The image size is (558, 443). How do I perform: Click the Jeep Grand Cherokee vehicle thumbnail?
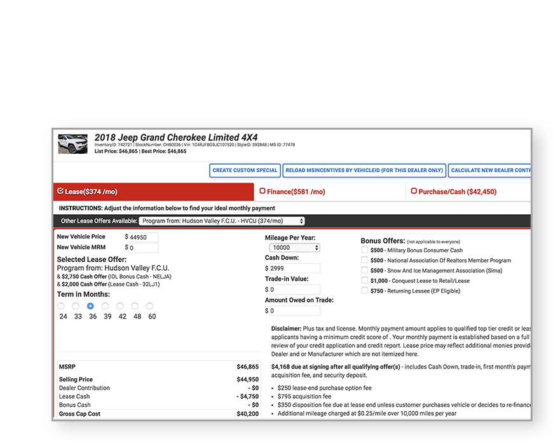[73, 144]
